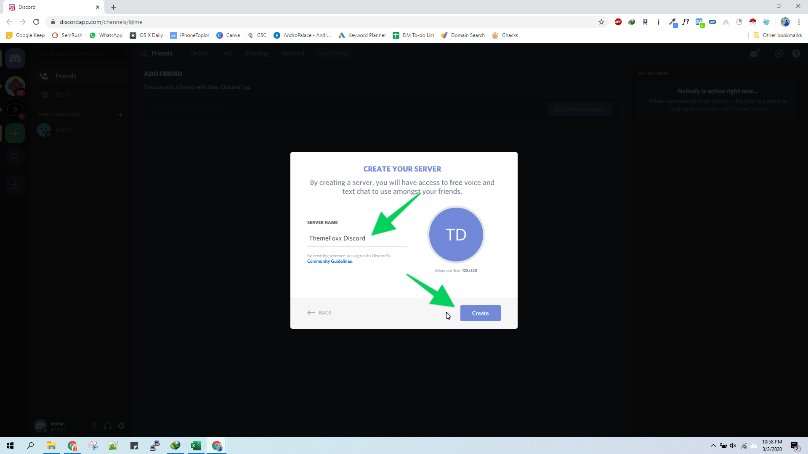Image resolution: width=808 pixels, height=454 pixels.
Task: Upload server icon via TD avatar circle
Action: 456,235
